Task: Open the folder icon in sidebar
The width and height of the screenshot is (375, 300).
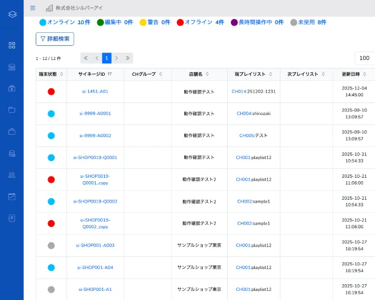Action: (x=12, y=110)
